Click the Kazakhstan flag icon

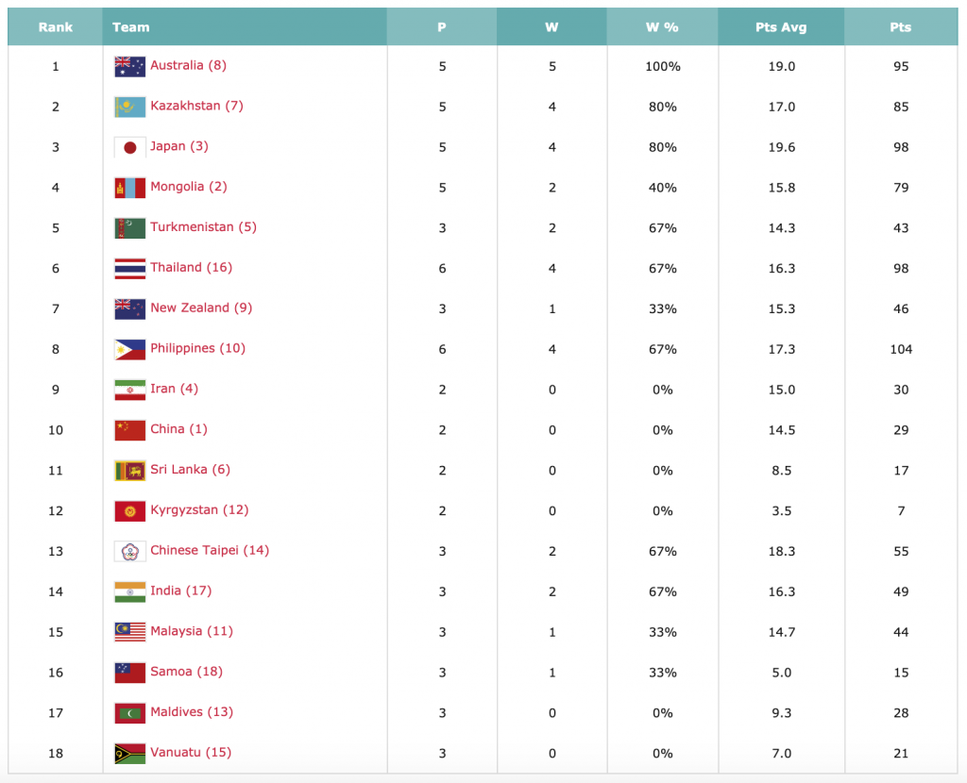coord(129,107)
